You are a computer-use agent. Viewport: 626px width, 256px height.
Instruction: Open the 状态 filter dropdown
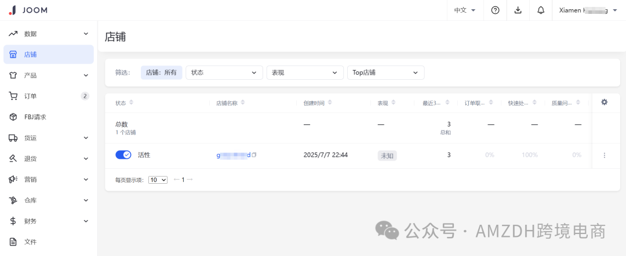click(224, 72)
